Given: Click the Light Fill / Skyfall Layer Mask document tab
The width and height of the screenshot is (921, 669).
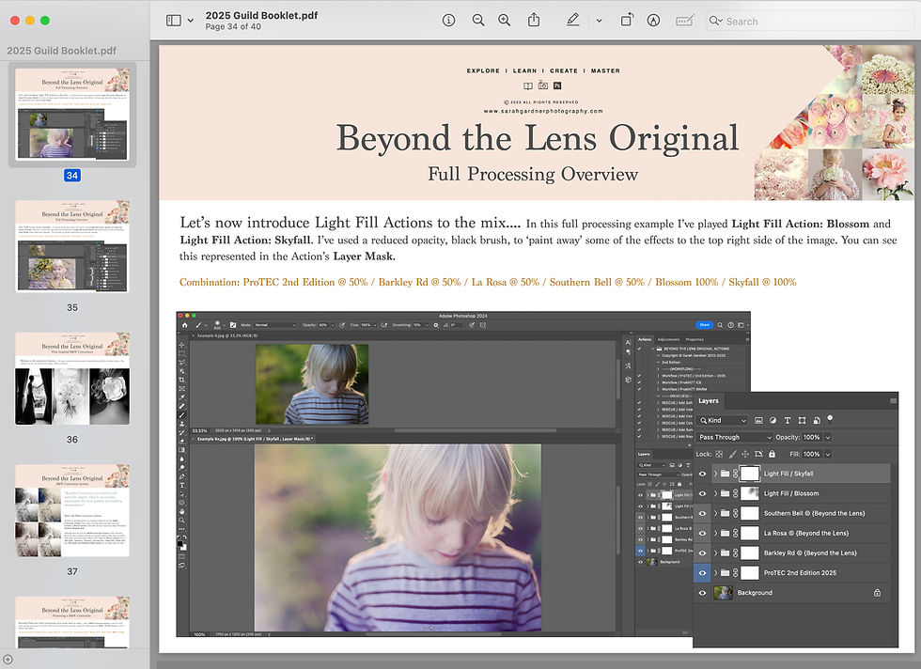Looking at the screenshot, I should tap(254, 439).
